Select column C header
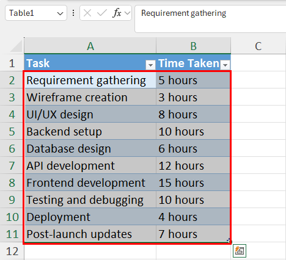 pos(258,46)
